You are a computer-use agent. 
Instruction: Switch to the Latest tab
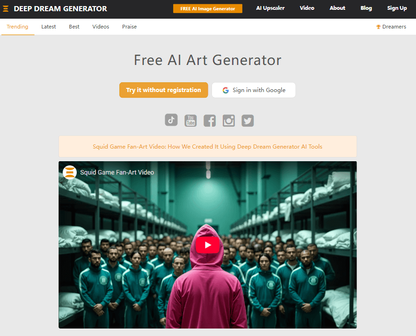click(x=49, y=27)
